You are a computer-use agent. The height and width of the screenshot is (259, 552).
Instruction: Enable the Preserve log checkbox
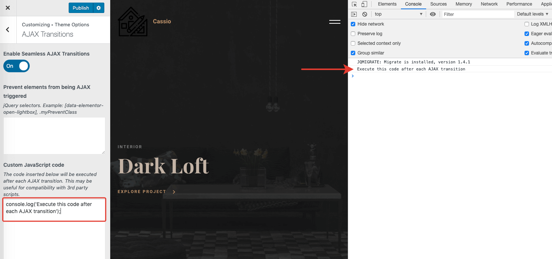tap(353, 34)
